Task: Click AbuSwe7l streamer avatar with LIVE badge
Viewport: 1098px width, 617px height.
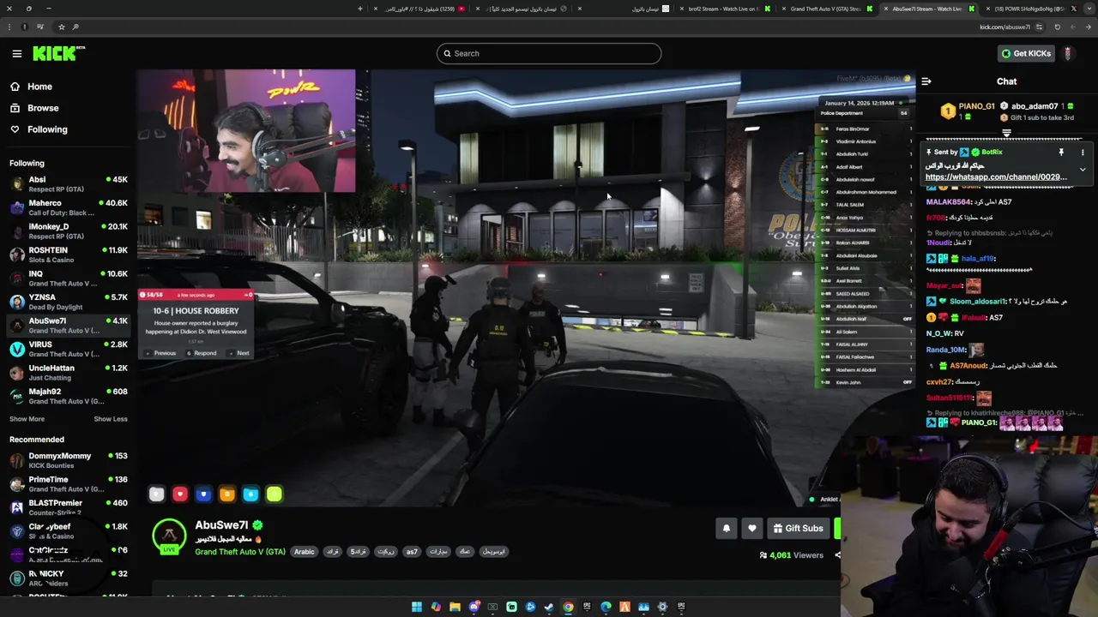Action: tap(169, 537)
